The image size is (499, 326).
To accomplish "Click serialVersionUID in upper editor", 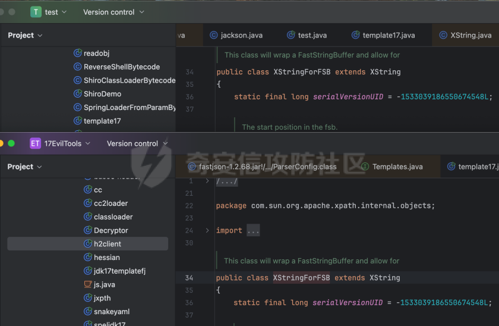I will click(348, 97).
